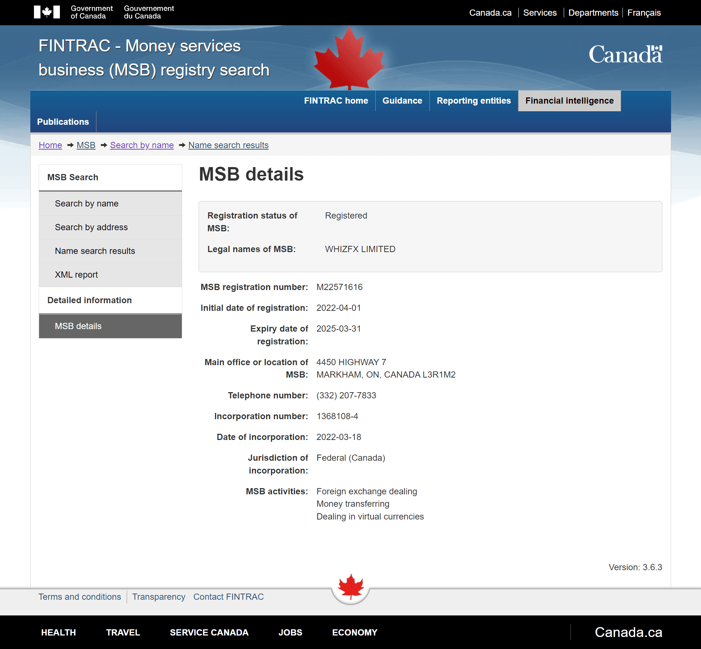The height and width of the screenshot is (649, 701).
Task: Click the MSB Search sidebar heading
Action: coord(73,177)
